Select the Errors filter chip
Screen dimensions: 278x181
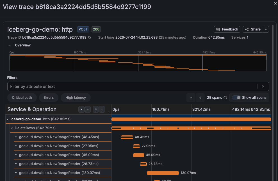[x=49, y=98]
